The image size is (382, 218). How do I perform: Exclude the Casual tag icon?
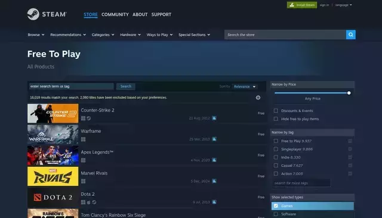[350, 166]
